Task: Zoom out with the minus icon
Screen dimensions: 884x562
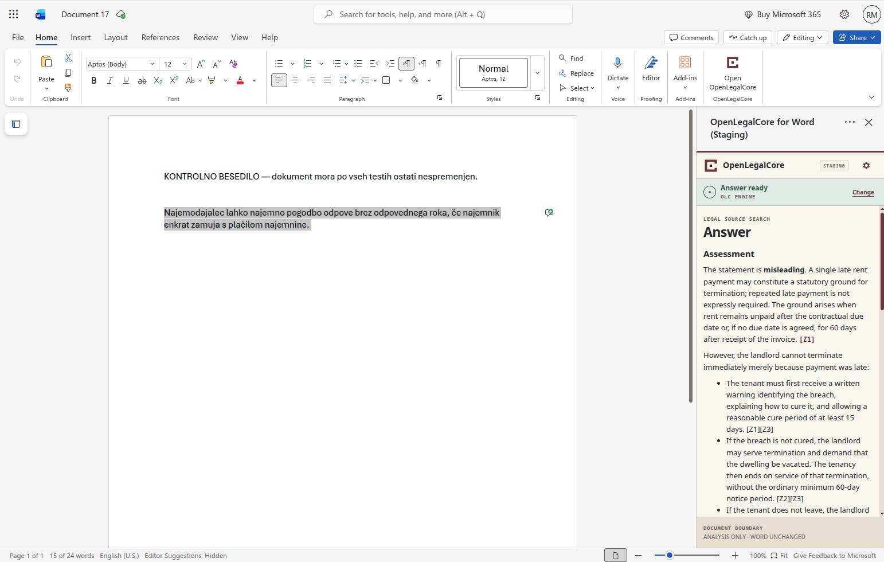Action: [x=638, y=555]
